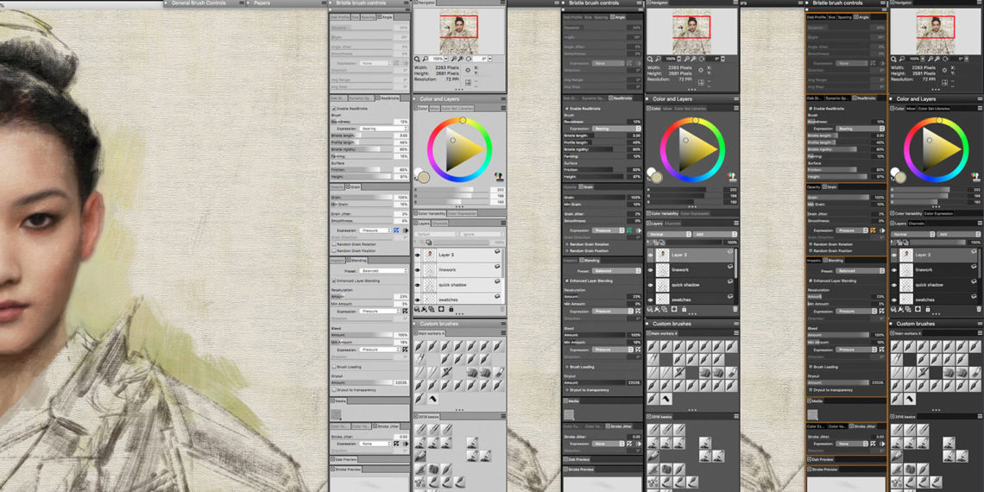Open Custom brushes panel menu in light theme
The width and height of the screenshot is (984, 492).
(x=502, y=324)
